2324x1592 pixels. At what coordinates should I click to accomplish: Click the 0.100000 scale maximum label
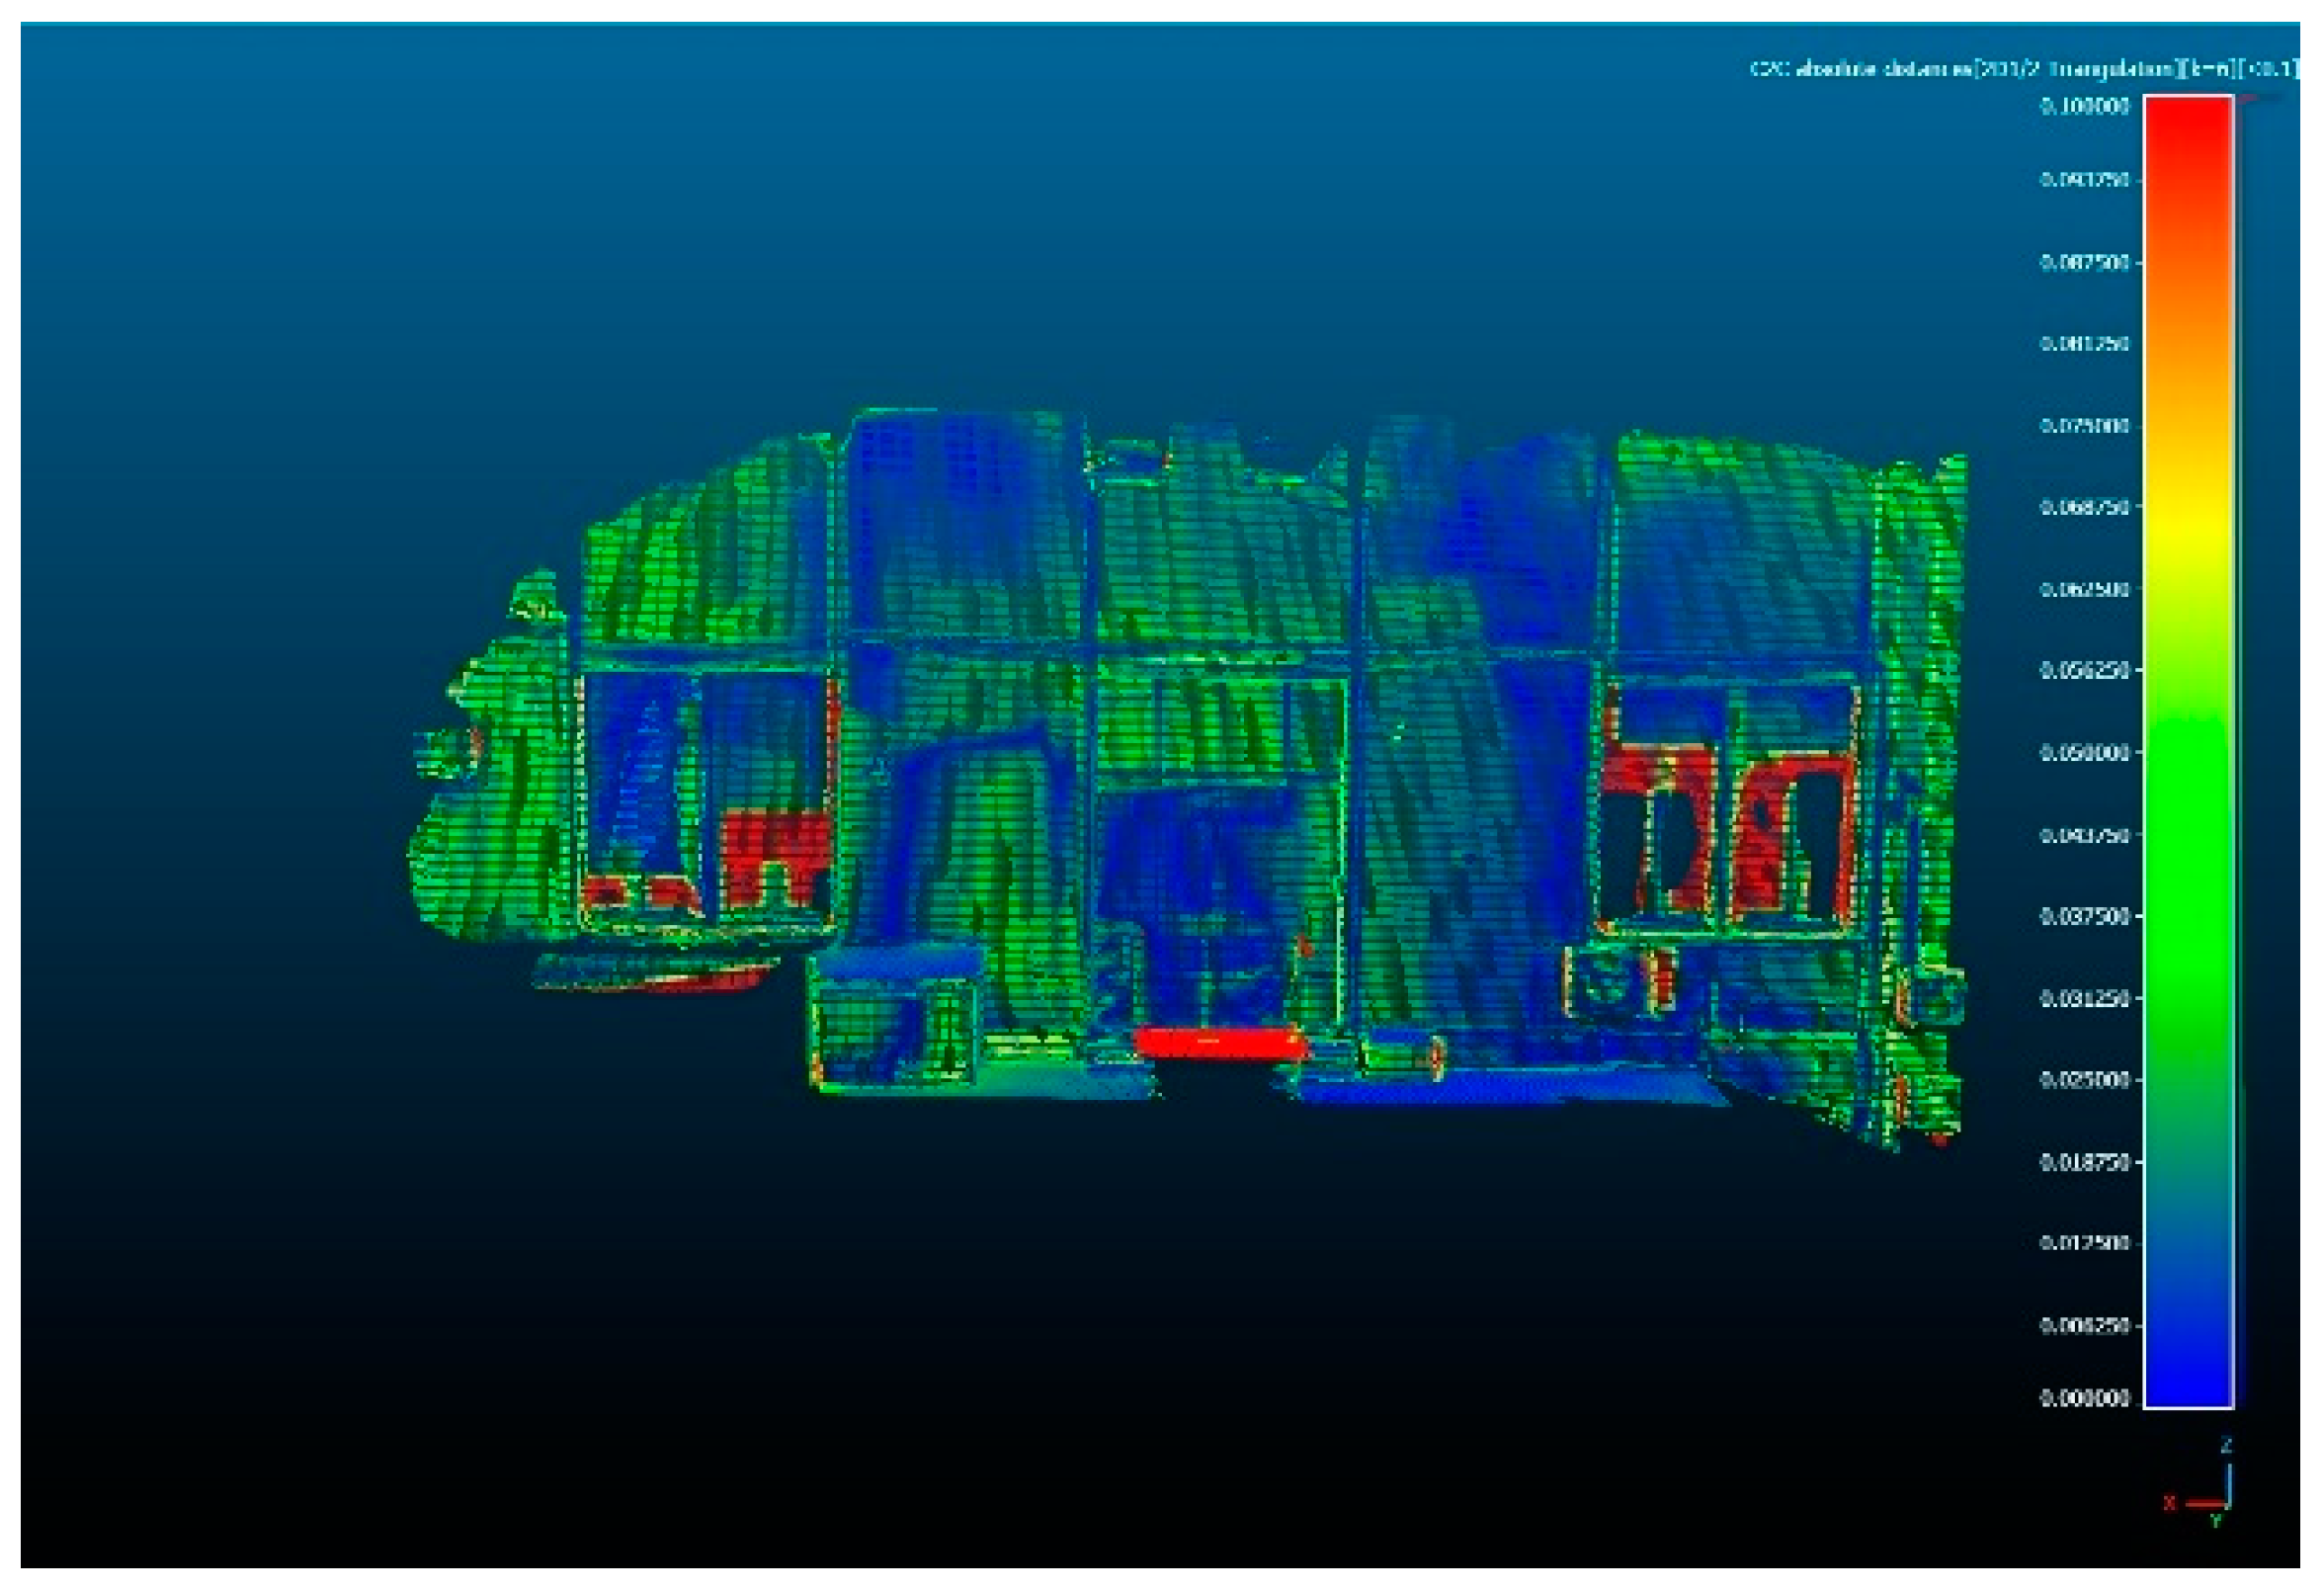coord(2084,106)
